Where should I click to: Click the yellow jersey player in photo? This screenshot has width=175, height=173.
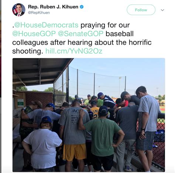95,112
